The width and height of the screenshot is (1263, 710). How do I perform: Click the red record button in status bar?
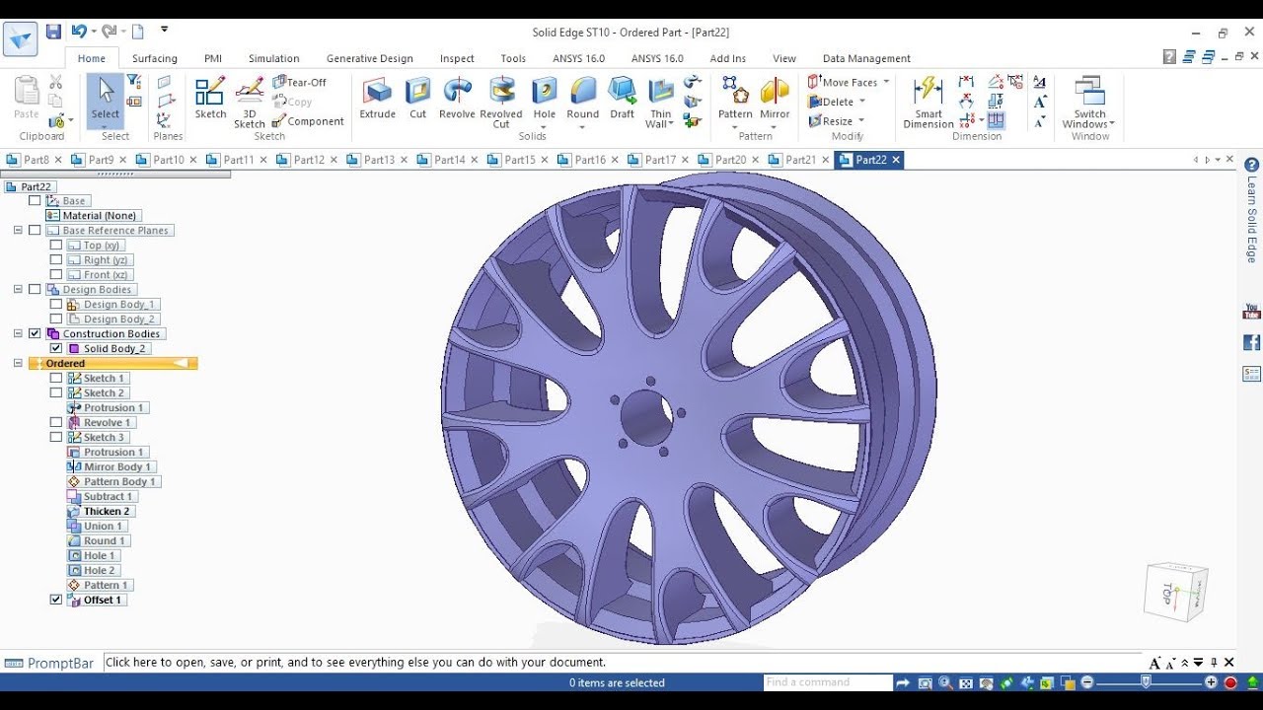click(1230, 682)
